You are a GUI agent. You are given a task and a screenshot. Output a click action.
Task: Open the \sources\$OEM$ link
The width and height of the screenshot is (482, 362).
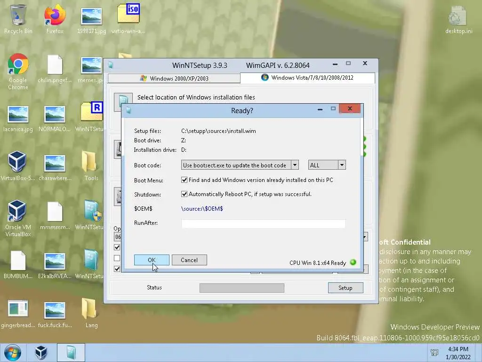[202, 209]
